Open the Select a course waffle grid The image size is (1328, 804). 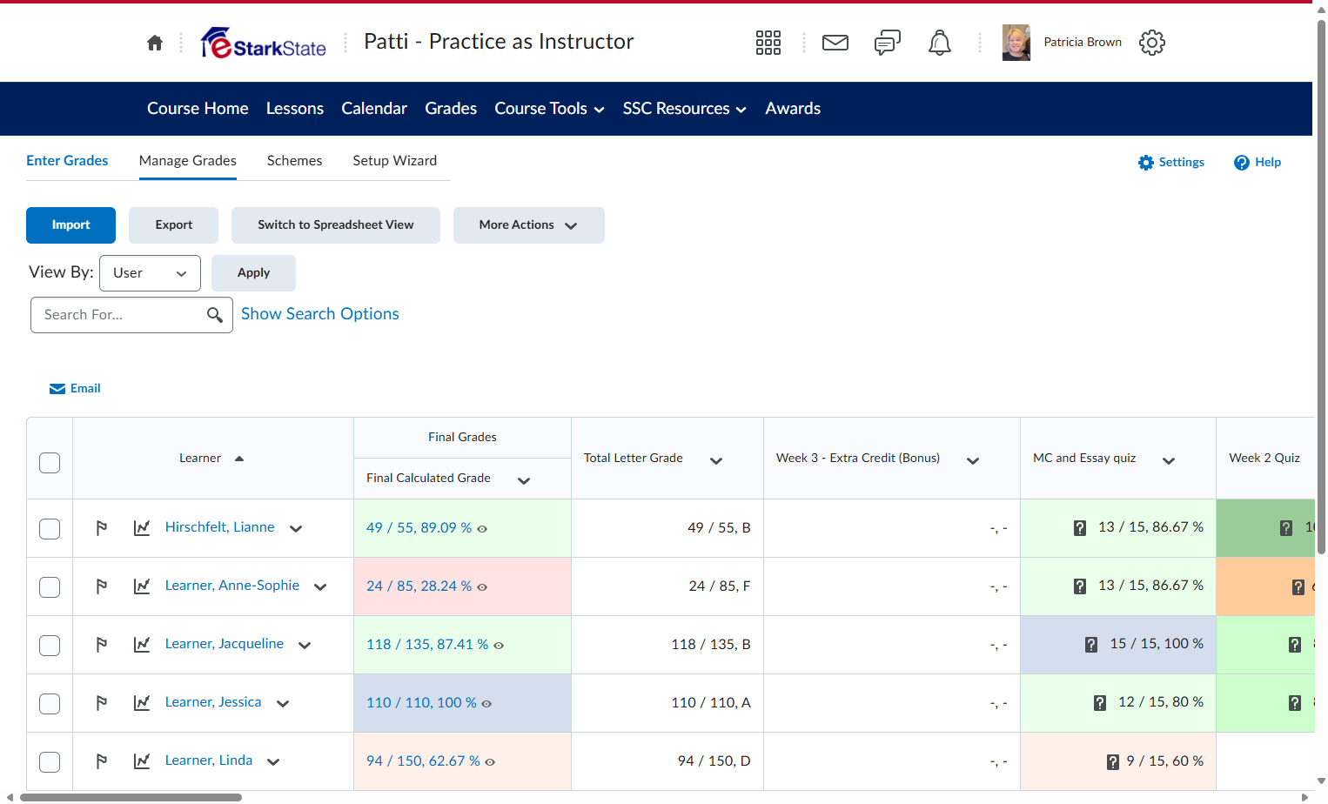click(768, 43)
